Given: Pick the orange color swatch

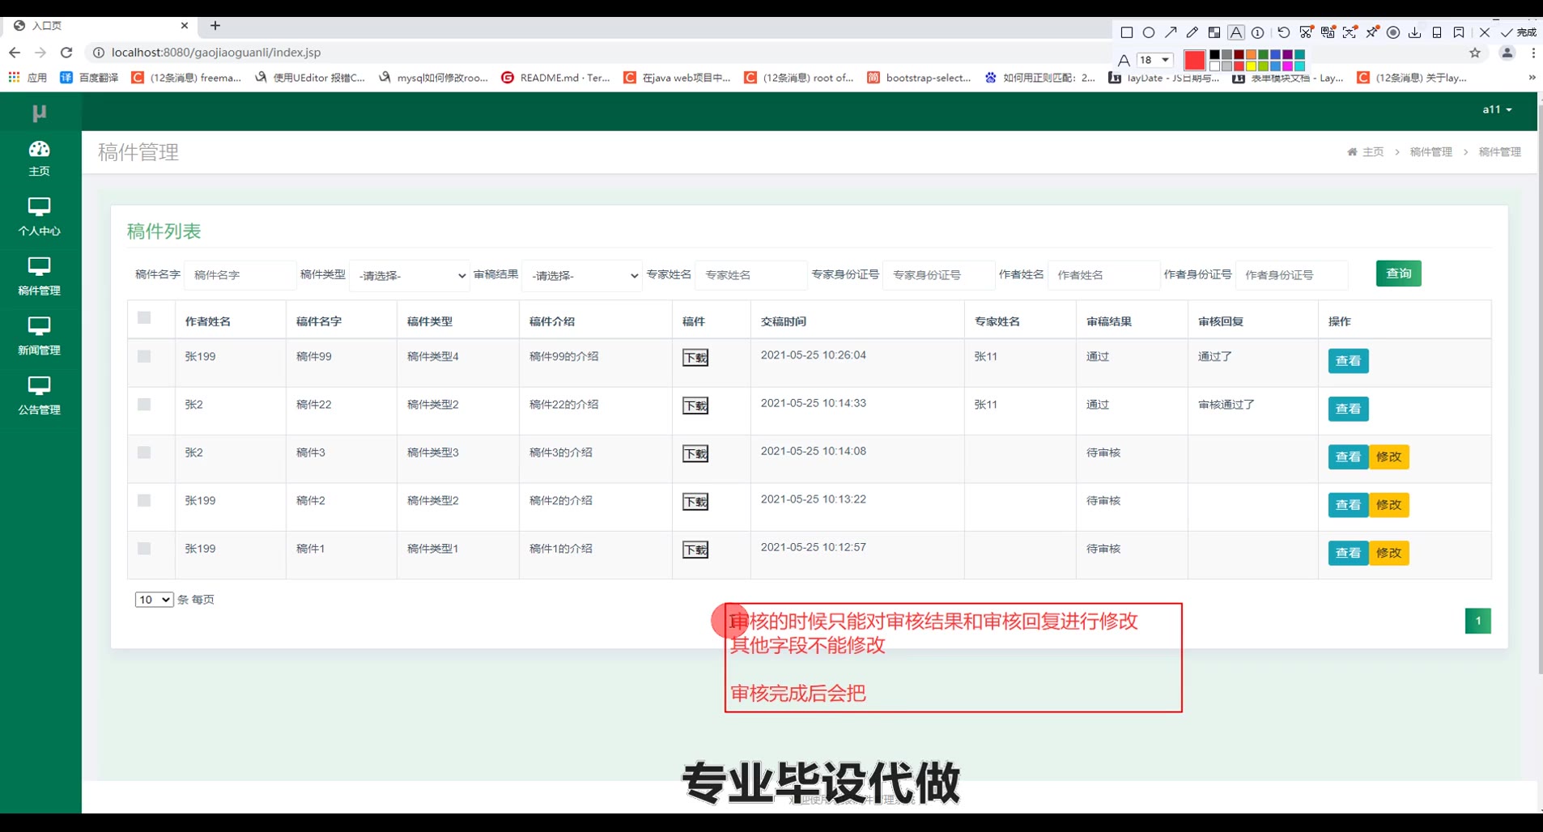Looking at the screenshot, I should (1251, 54).
